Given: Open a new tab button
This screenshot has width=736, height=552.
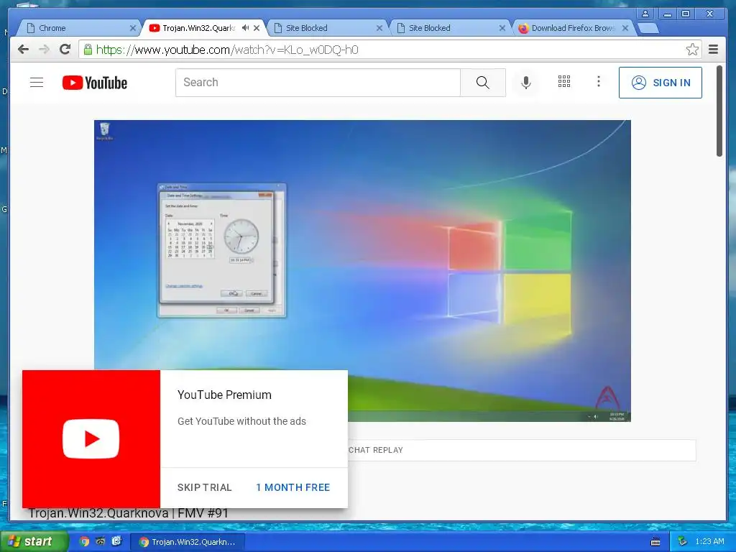Looking at the screenshot, I should click(648, 28).
